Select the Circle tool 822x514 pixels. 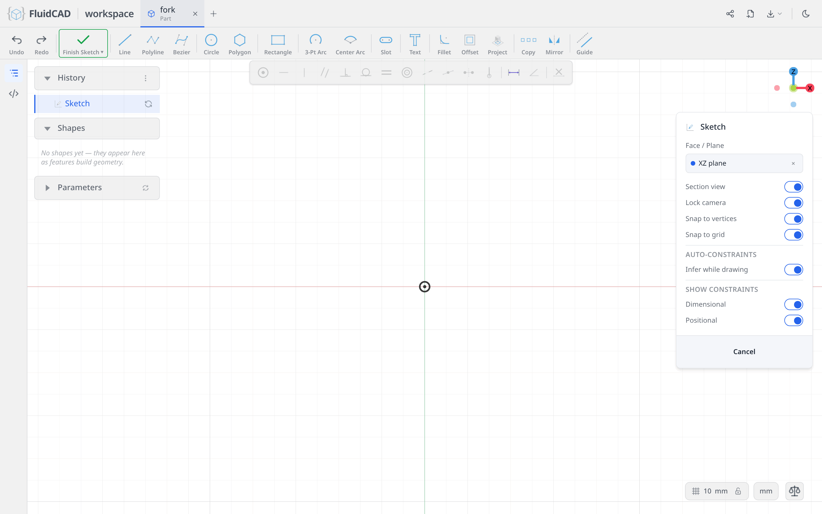tap(211, 44)
